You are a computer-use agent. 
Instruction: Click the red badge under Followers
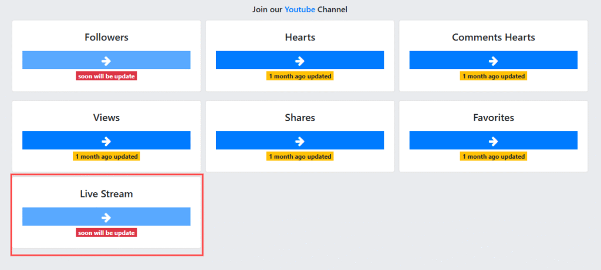pos(106,76)
